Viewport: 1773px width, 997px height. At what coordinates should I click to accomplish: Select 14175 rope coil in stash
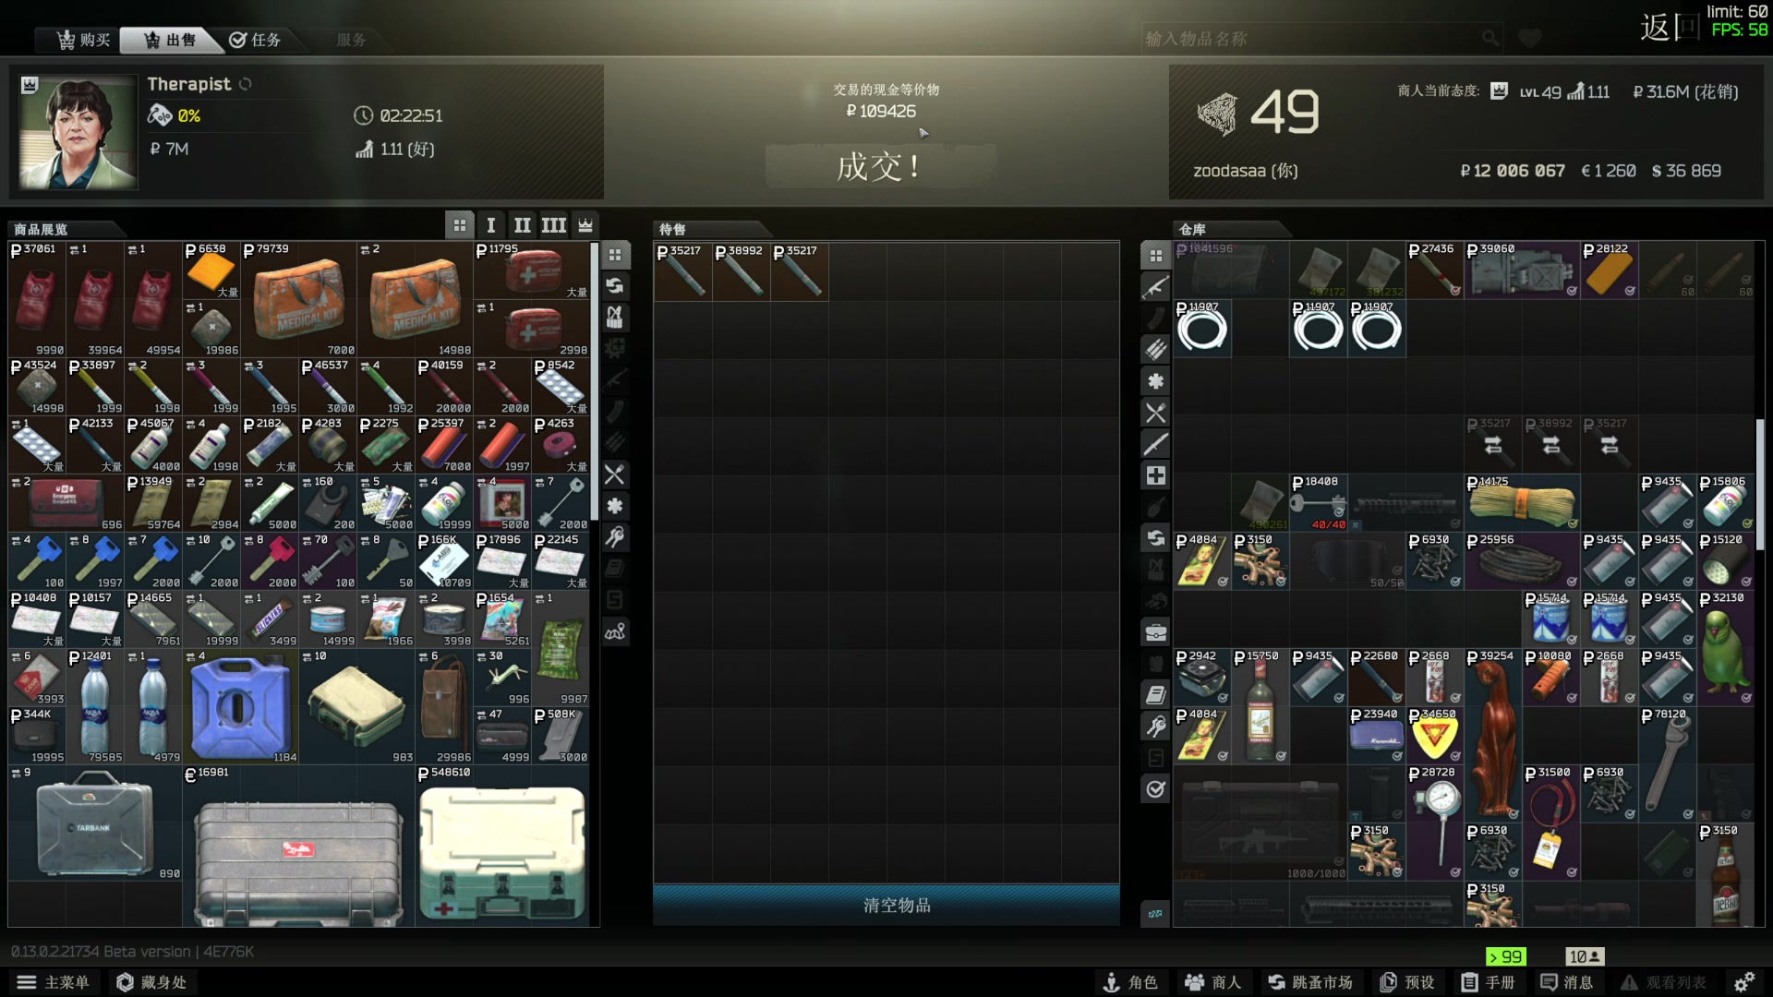(1521, 503)
